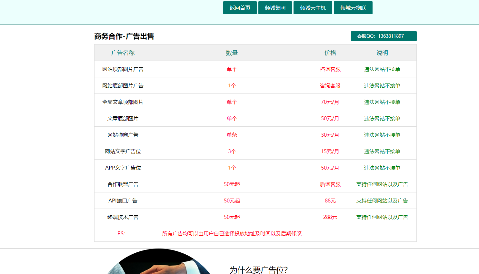Click the handshake photo thumbnail
This screenshot has height=274, width=479.
[158, 261]
